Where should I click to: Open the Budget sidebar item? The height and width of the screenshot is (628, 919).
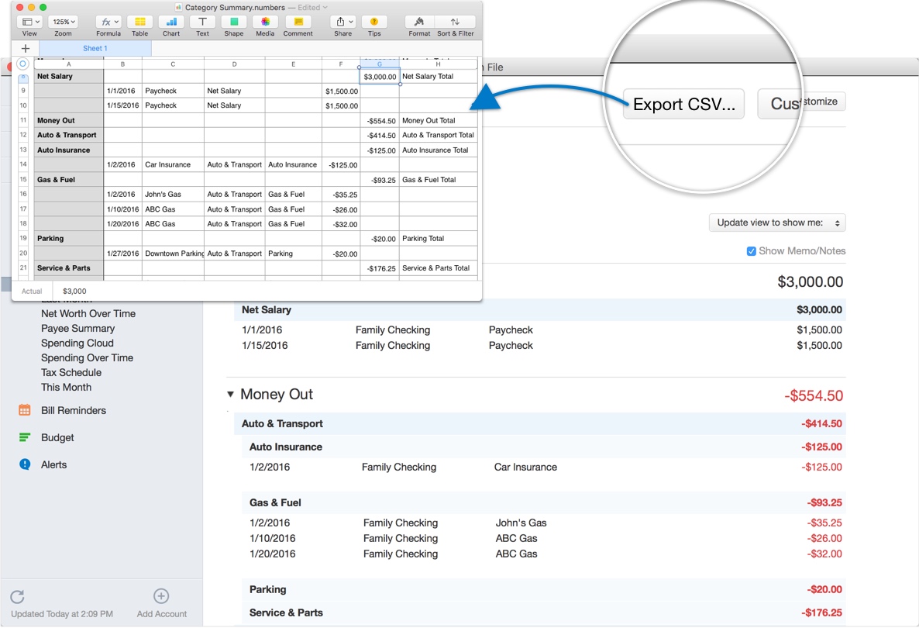click(57, 437)
